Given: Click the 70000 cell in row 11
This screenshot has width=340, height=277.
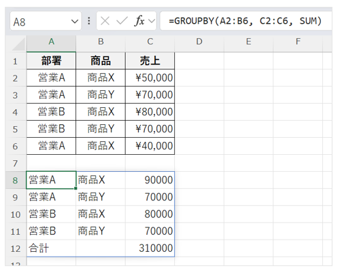Looking at the screenshot, I should point(150,232).
